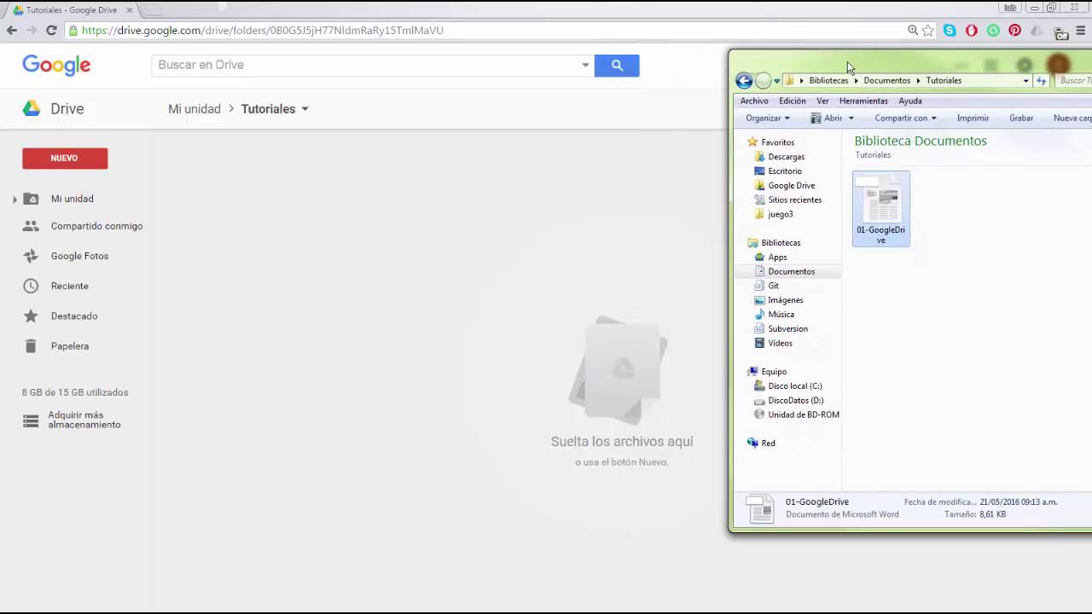Viewport: 1092px width, 614px height.
Task: Open Explorer address bar history dropdown
Action: 1025,81
